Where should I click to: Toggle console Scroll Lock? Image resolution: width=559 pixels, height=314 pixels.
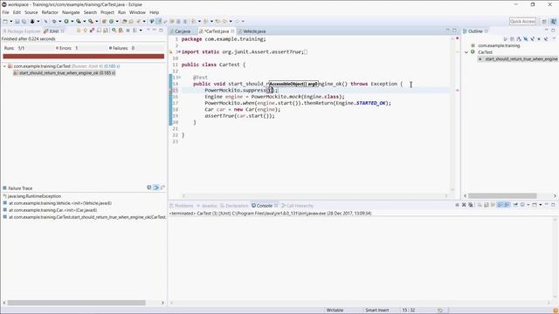pos(487,205)
